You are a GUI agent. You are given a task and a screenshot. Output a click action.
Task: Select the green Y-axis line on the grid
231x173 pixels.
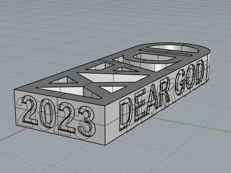click(x=191, y=124)
